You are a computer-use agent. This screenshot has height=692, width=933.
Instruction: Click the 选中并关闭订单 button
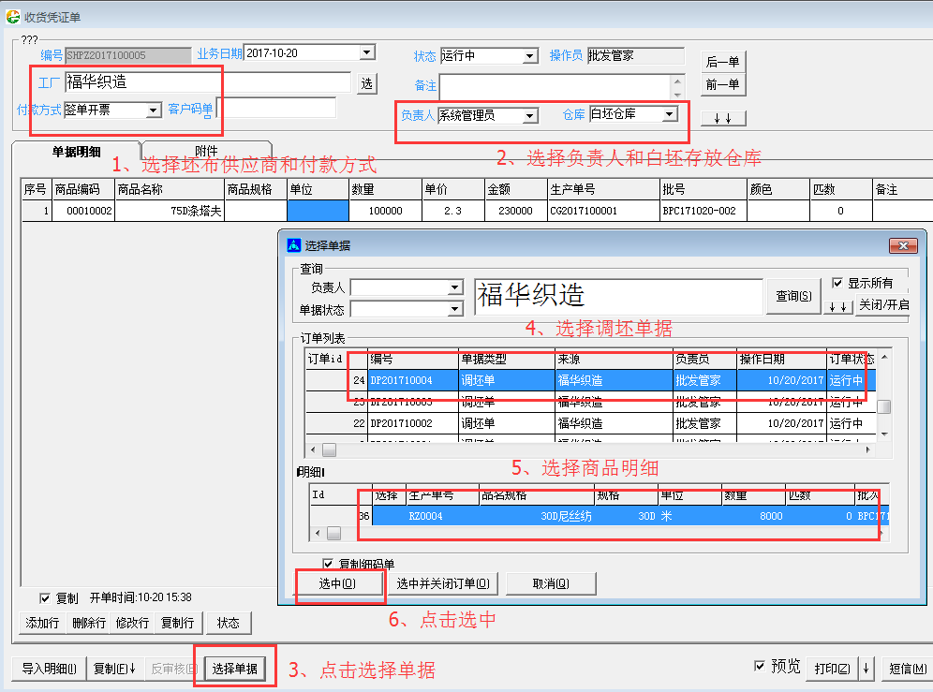443,583
